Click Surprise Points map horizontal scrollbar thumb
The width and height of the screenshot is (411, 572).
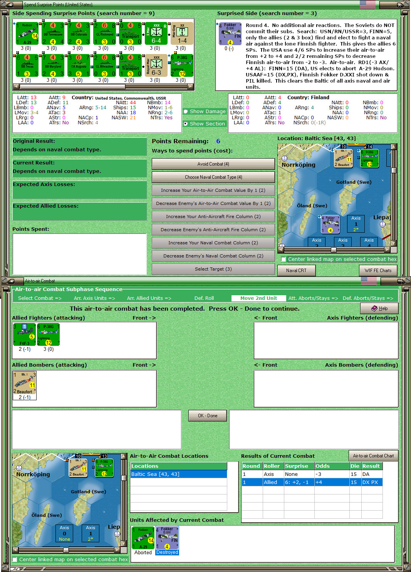point(333,250)
